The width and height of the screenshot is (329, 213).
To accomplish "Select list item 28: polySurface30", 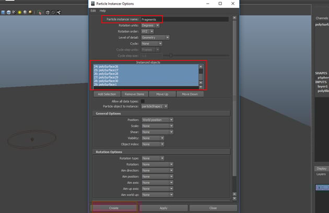I will (146, 81).
